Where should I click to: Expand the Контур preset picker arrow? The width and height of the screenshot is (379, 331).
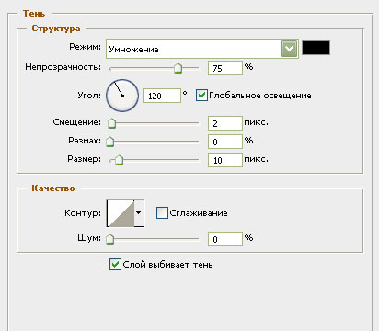(x=139, y=213)
